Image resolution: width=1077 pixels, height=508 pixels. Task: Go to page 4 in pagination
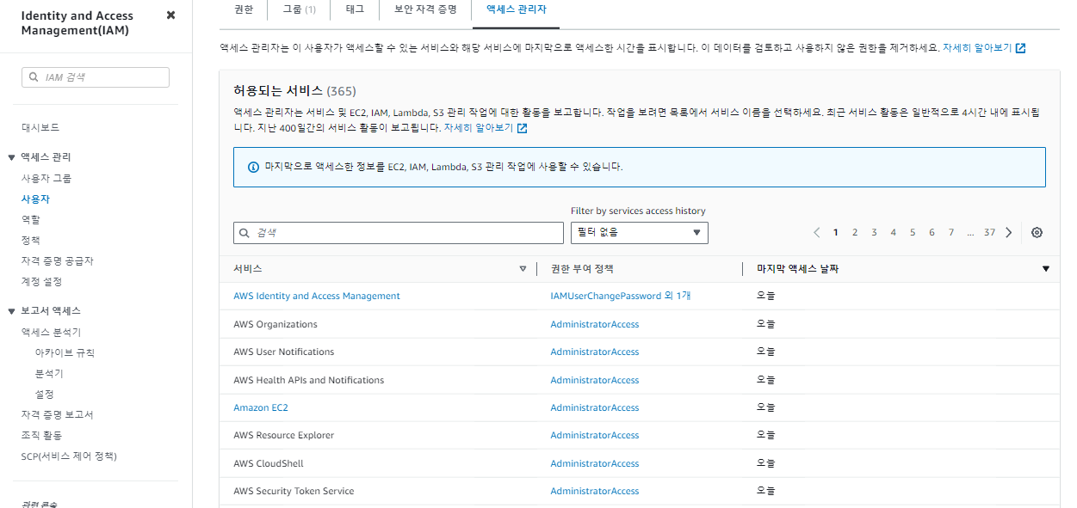(894, 233)
